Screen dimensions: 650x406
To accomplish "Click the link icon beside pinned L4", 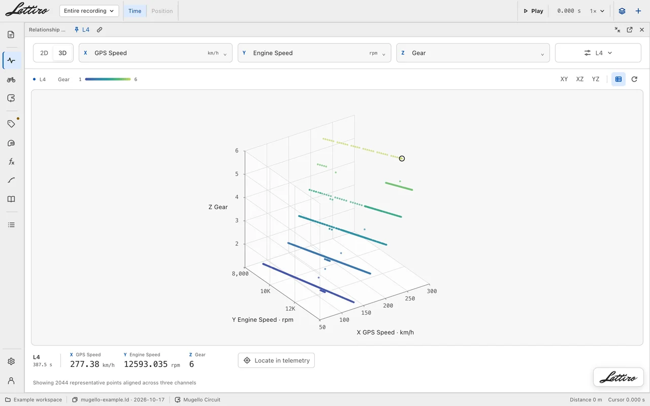I will [100, 30].
